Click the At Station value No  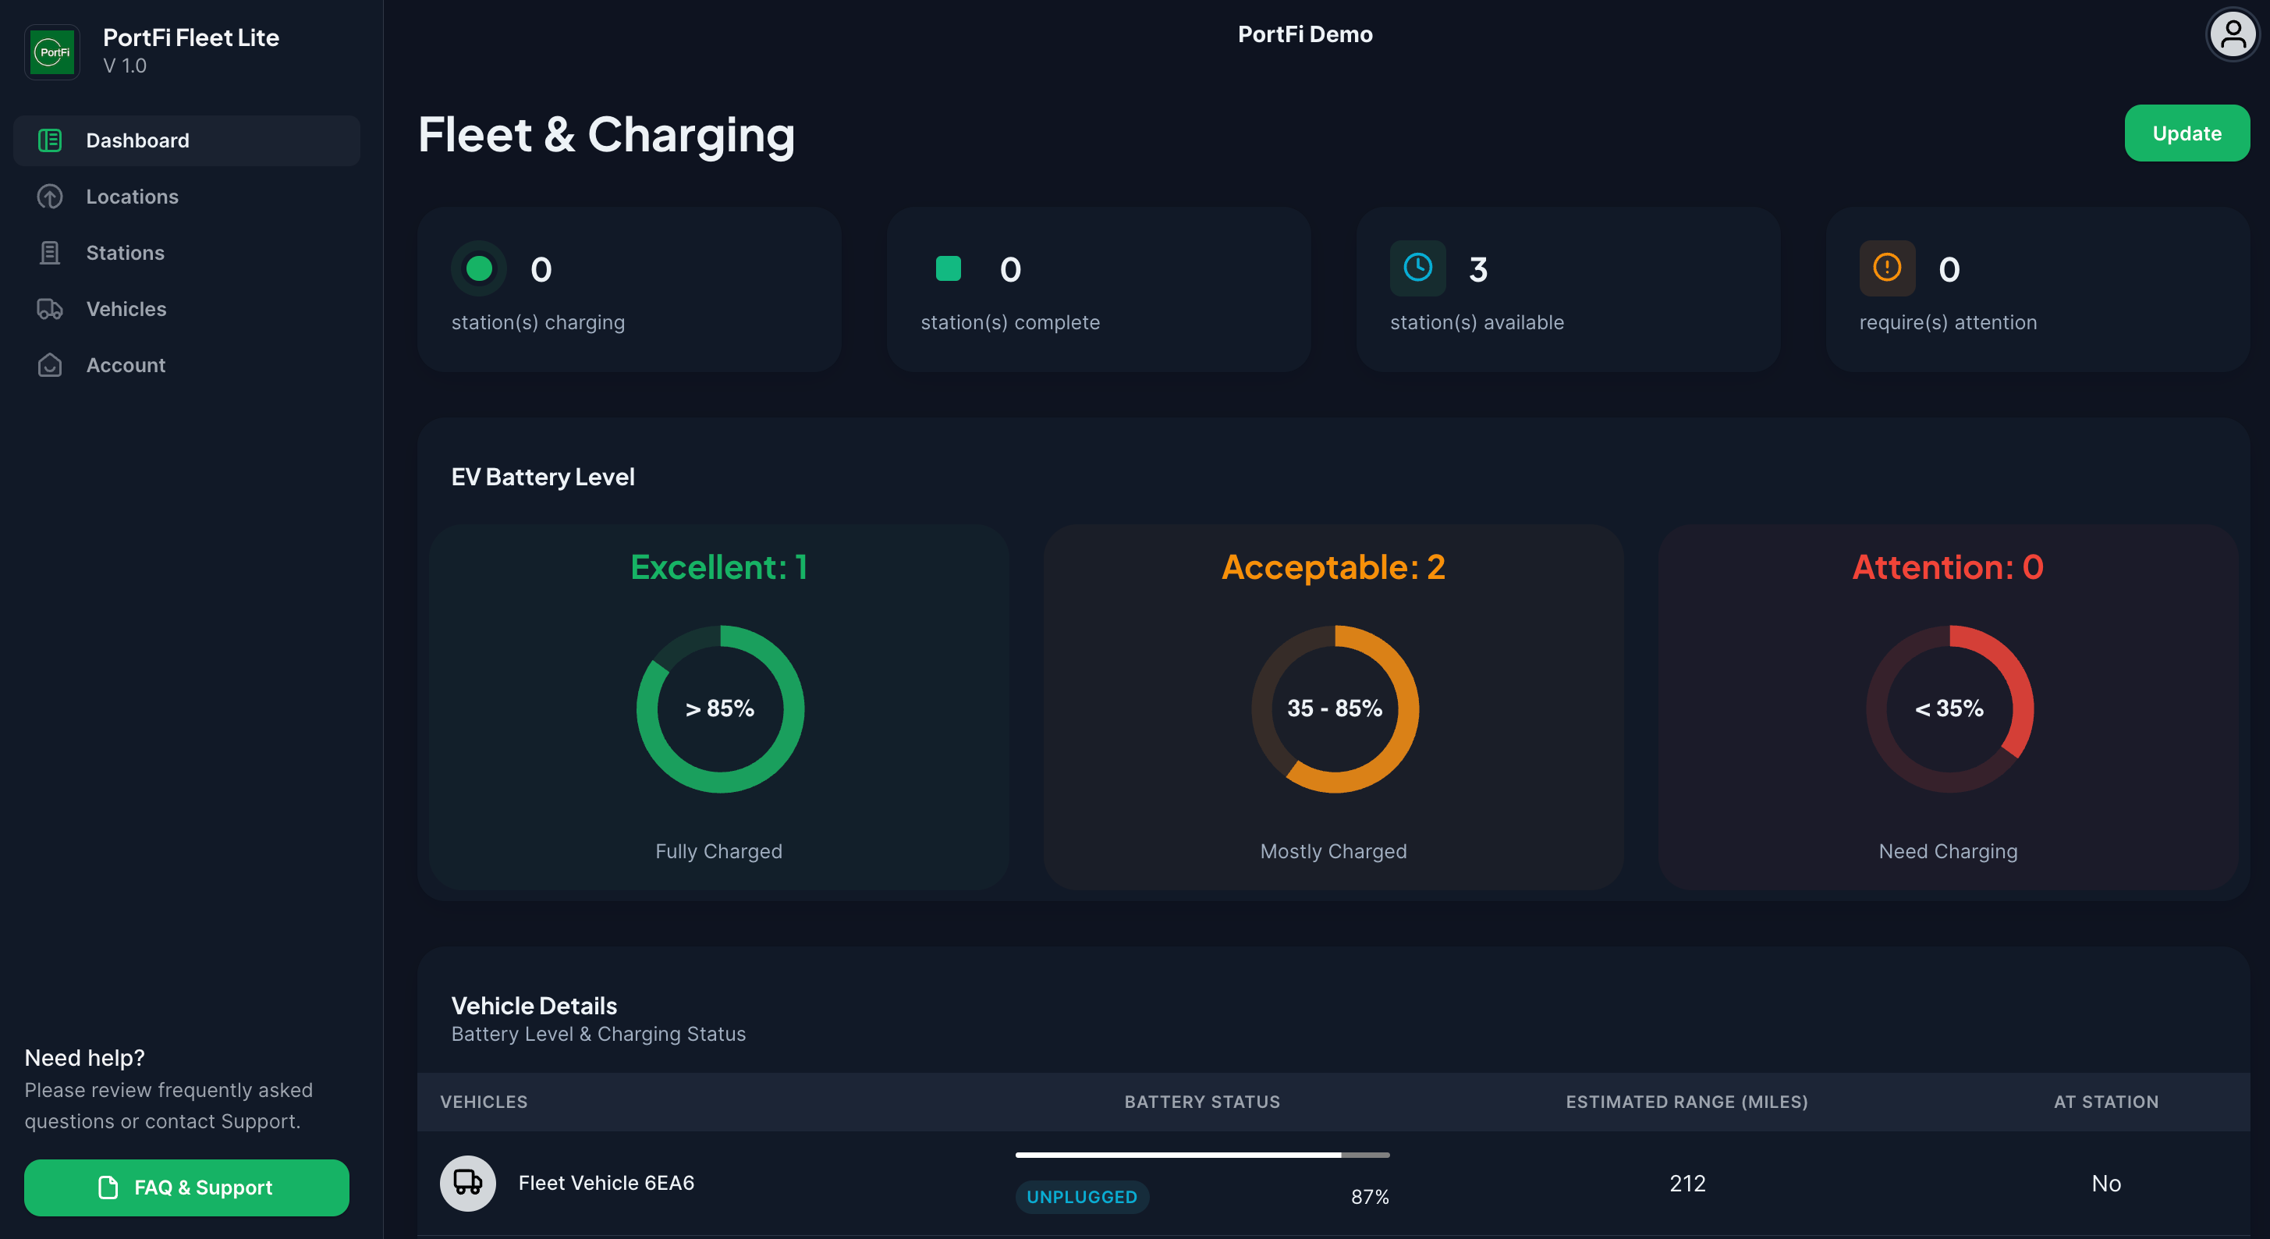coord(2106,1183)
